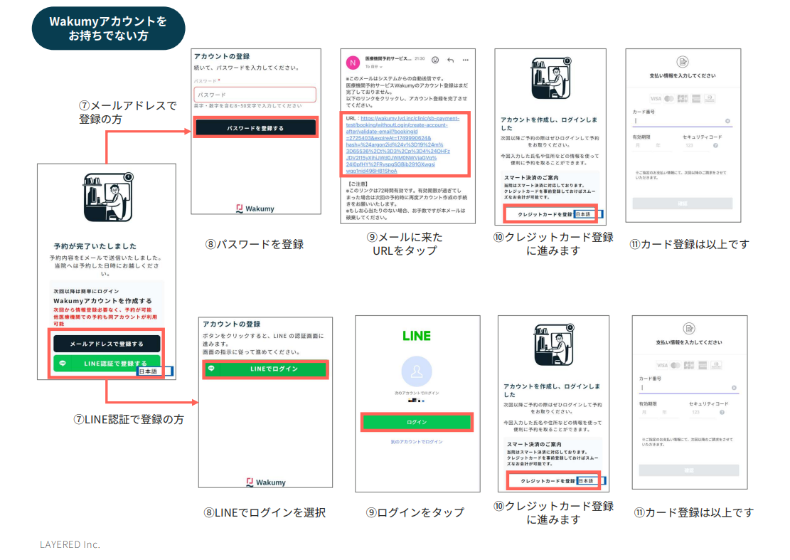Click the 予約が完了いたしました heading

click(x=95, y=246)
